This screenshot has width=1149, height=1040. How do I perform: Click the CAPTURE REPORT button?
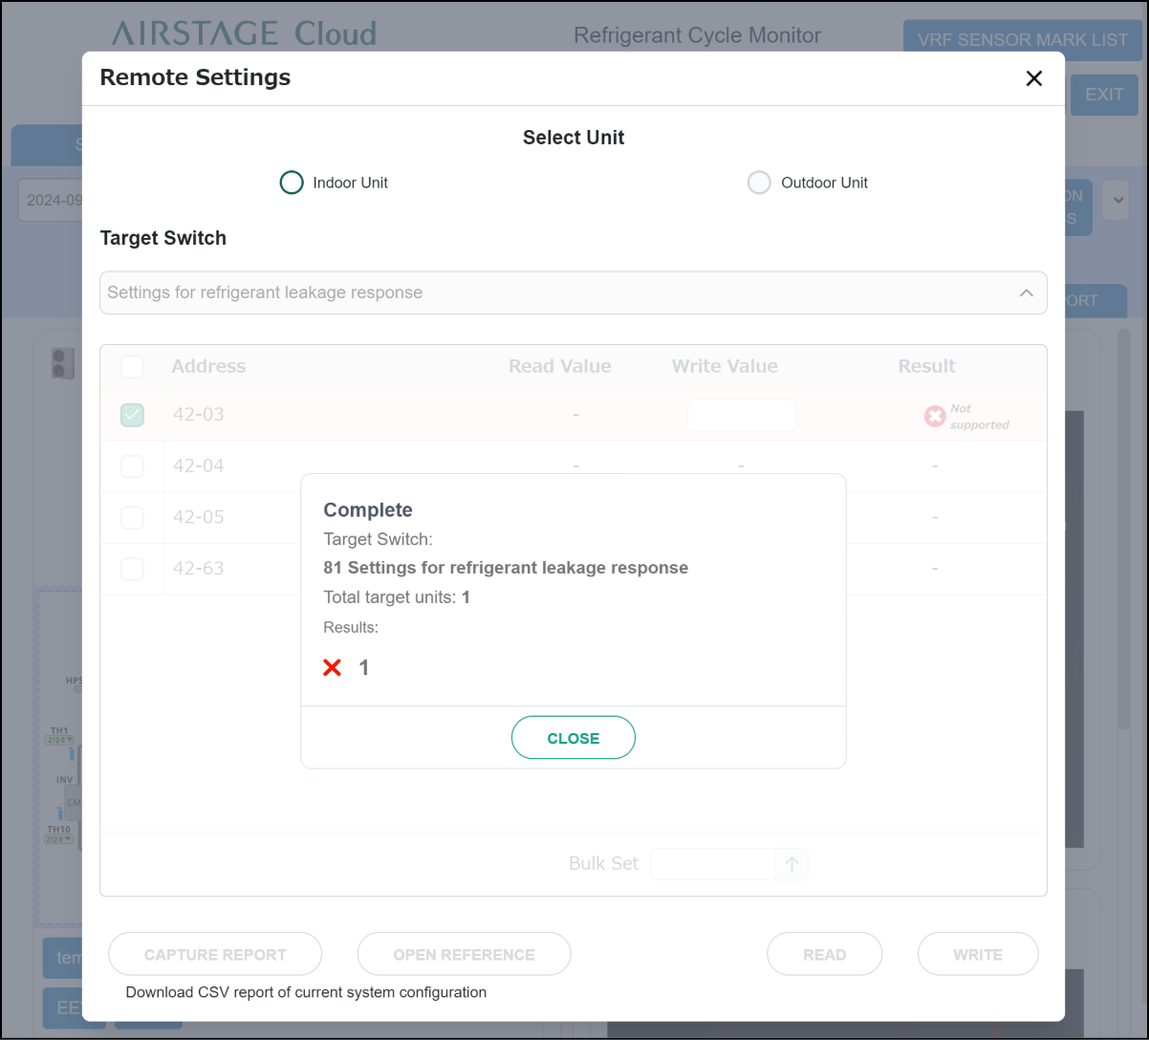tap(215, 954)
